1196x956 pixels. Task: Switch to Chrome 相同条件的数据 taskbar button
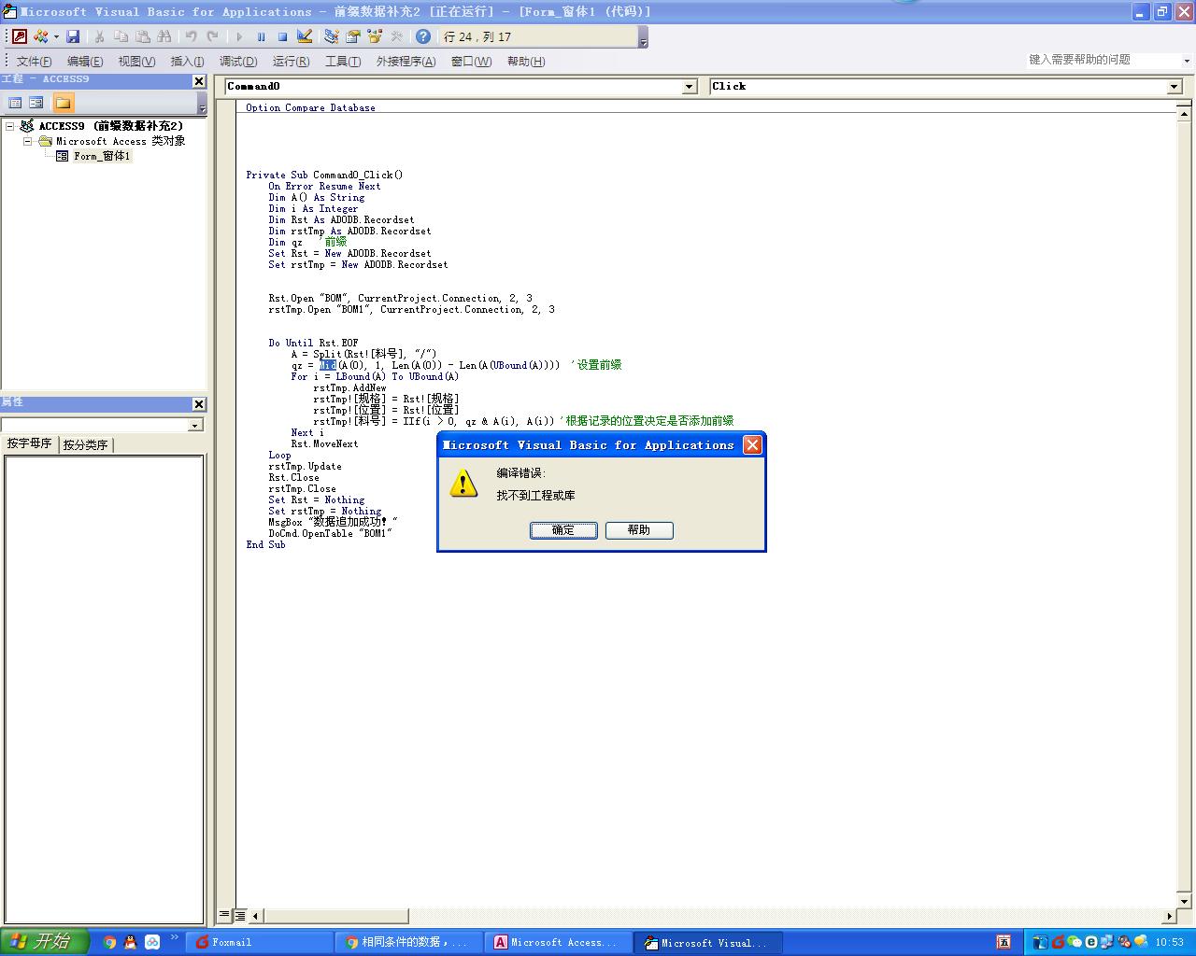pyautogui.click(x=408, y=943)
